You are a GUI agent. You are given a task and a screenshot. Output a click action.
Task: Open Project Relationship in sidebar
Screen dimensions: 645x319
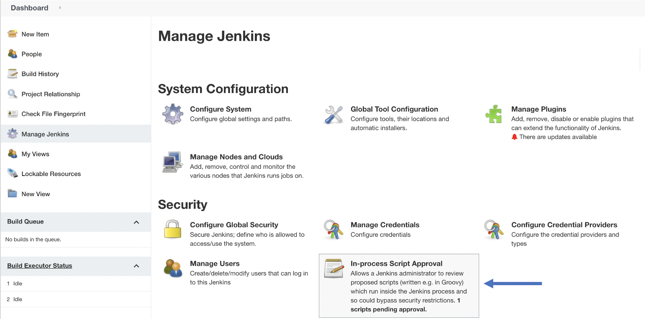pyautogui.click(x=51, y=94)
